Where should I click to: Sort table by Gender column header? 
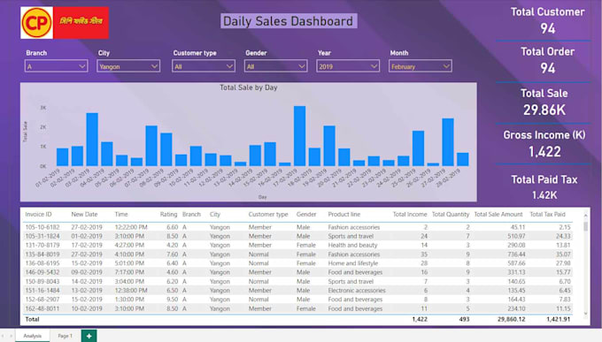click(x=306, y=215)
